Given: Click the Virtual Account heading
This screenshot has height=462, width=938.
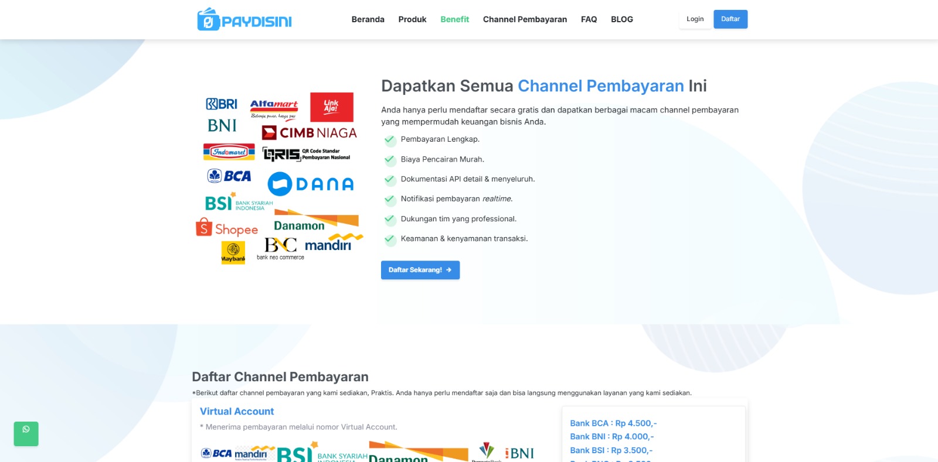Looking at the screenshot, I should point(237,412).
